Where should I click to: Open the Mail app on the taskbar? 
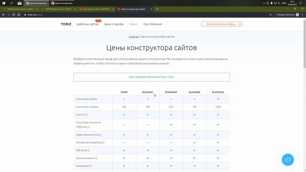20,3
